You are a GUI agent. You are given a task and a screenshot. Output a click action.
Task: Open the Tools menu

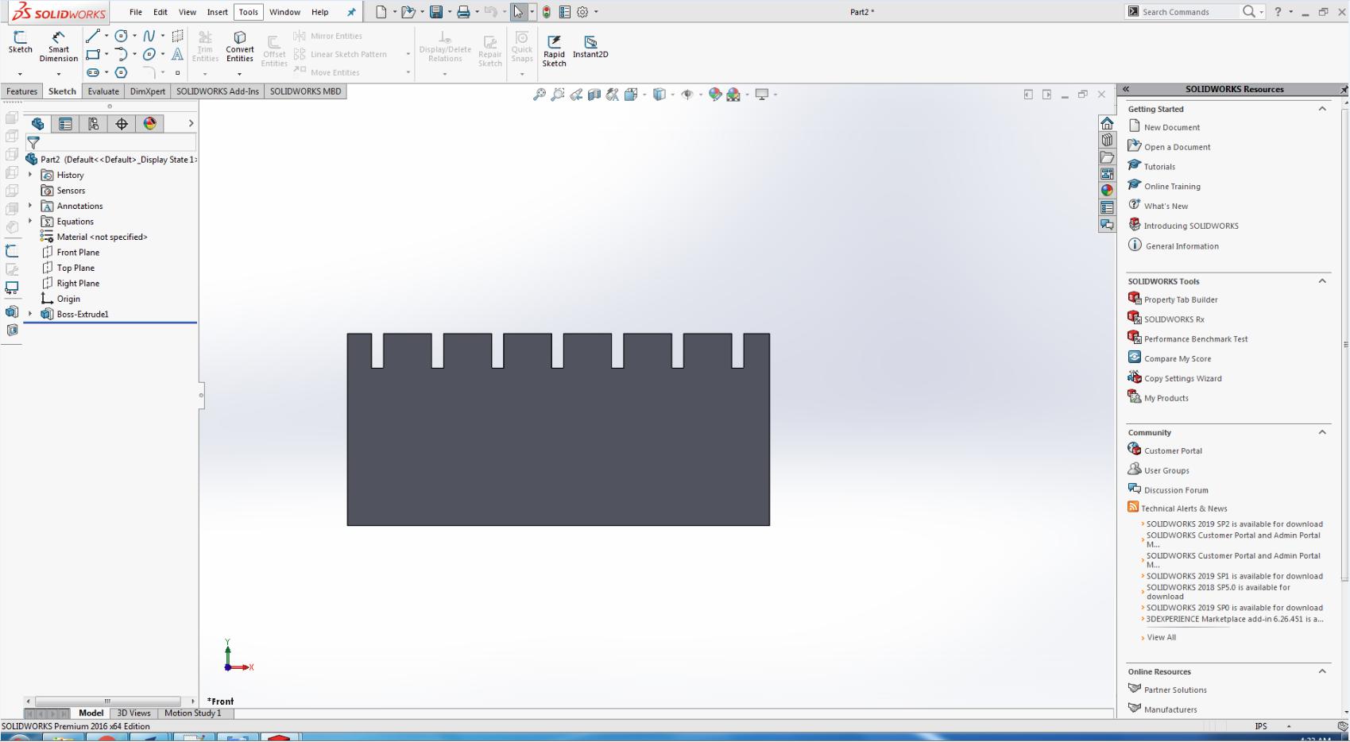(249, 12)
